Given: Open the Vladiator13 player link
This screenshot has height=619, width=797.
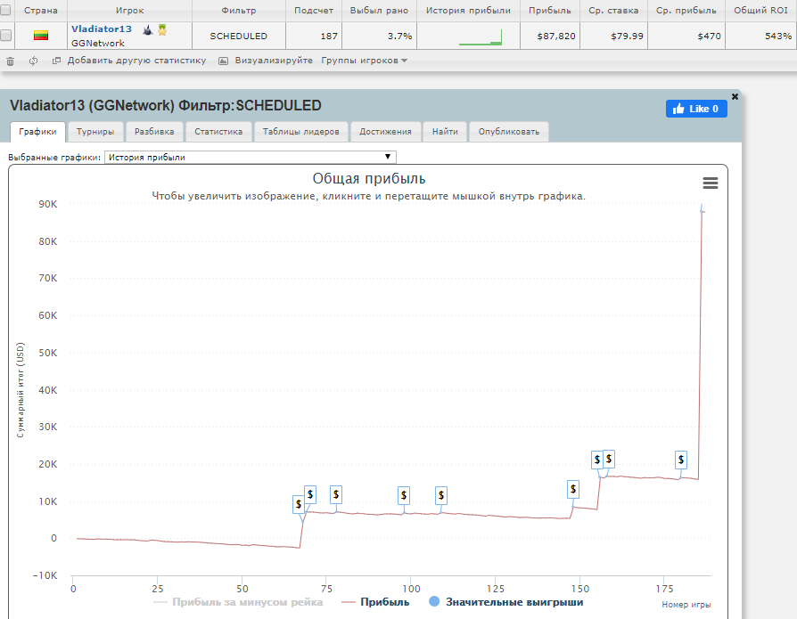Looking at the screenshot, I should [102, 29].
